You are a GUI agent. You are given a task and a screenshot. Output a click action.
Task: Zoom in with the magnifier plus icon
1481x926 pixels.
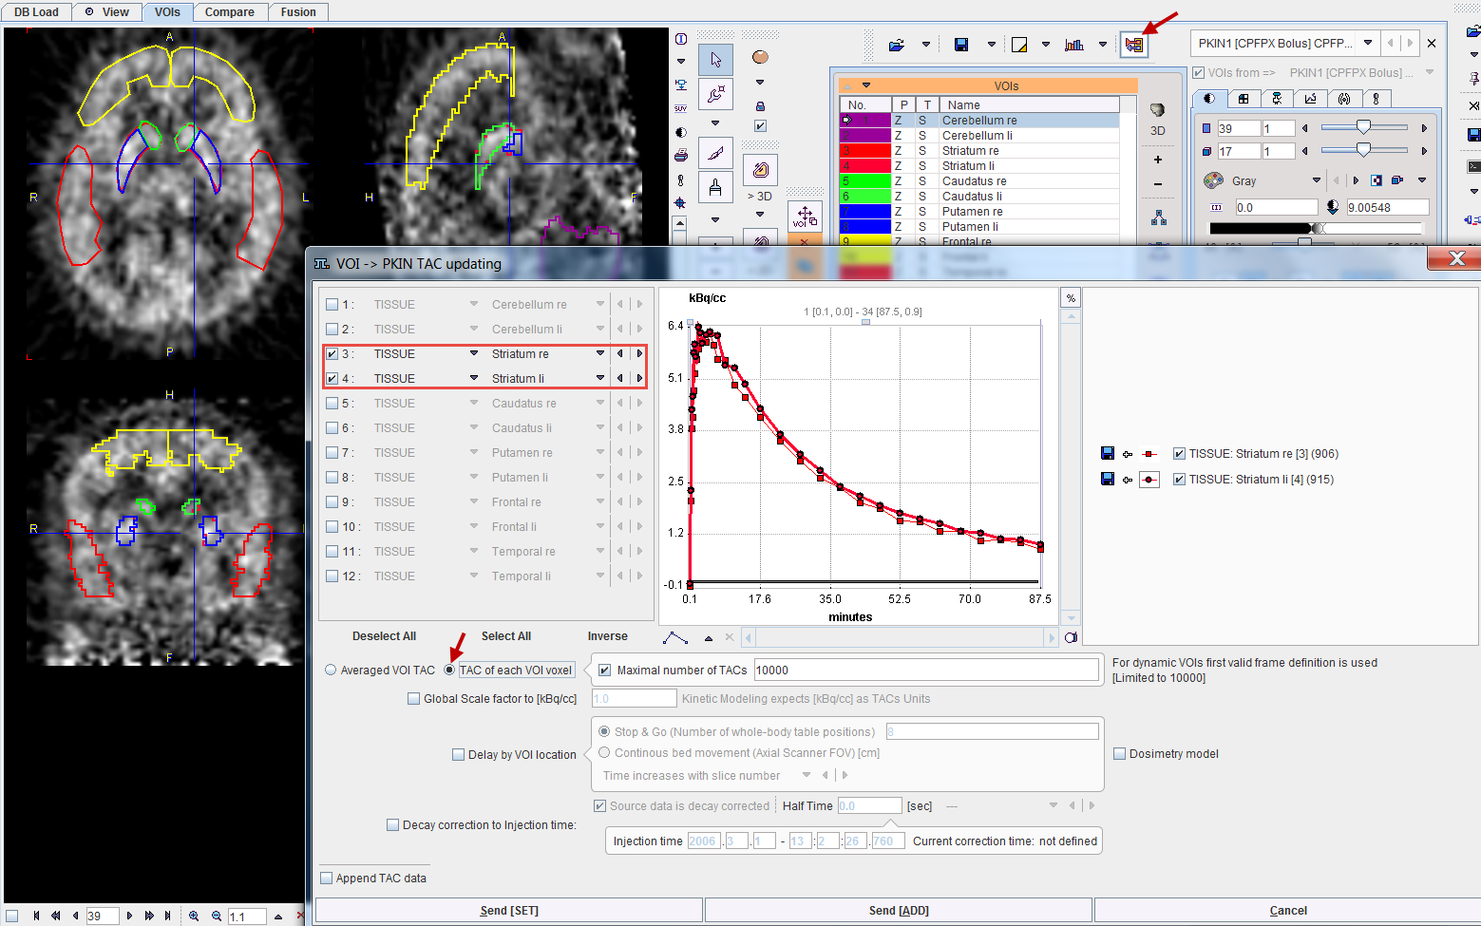click(x=194, y=917)
